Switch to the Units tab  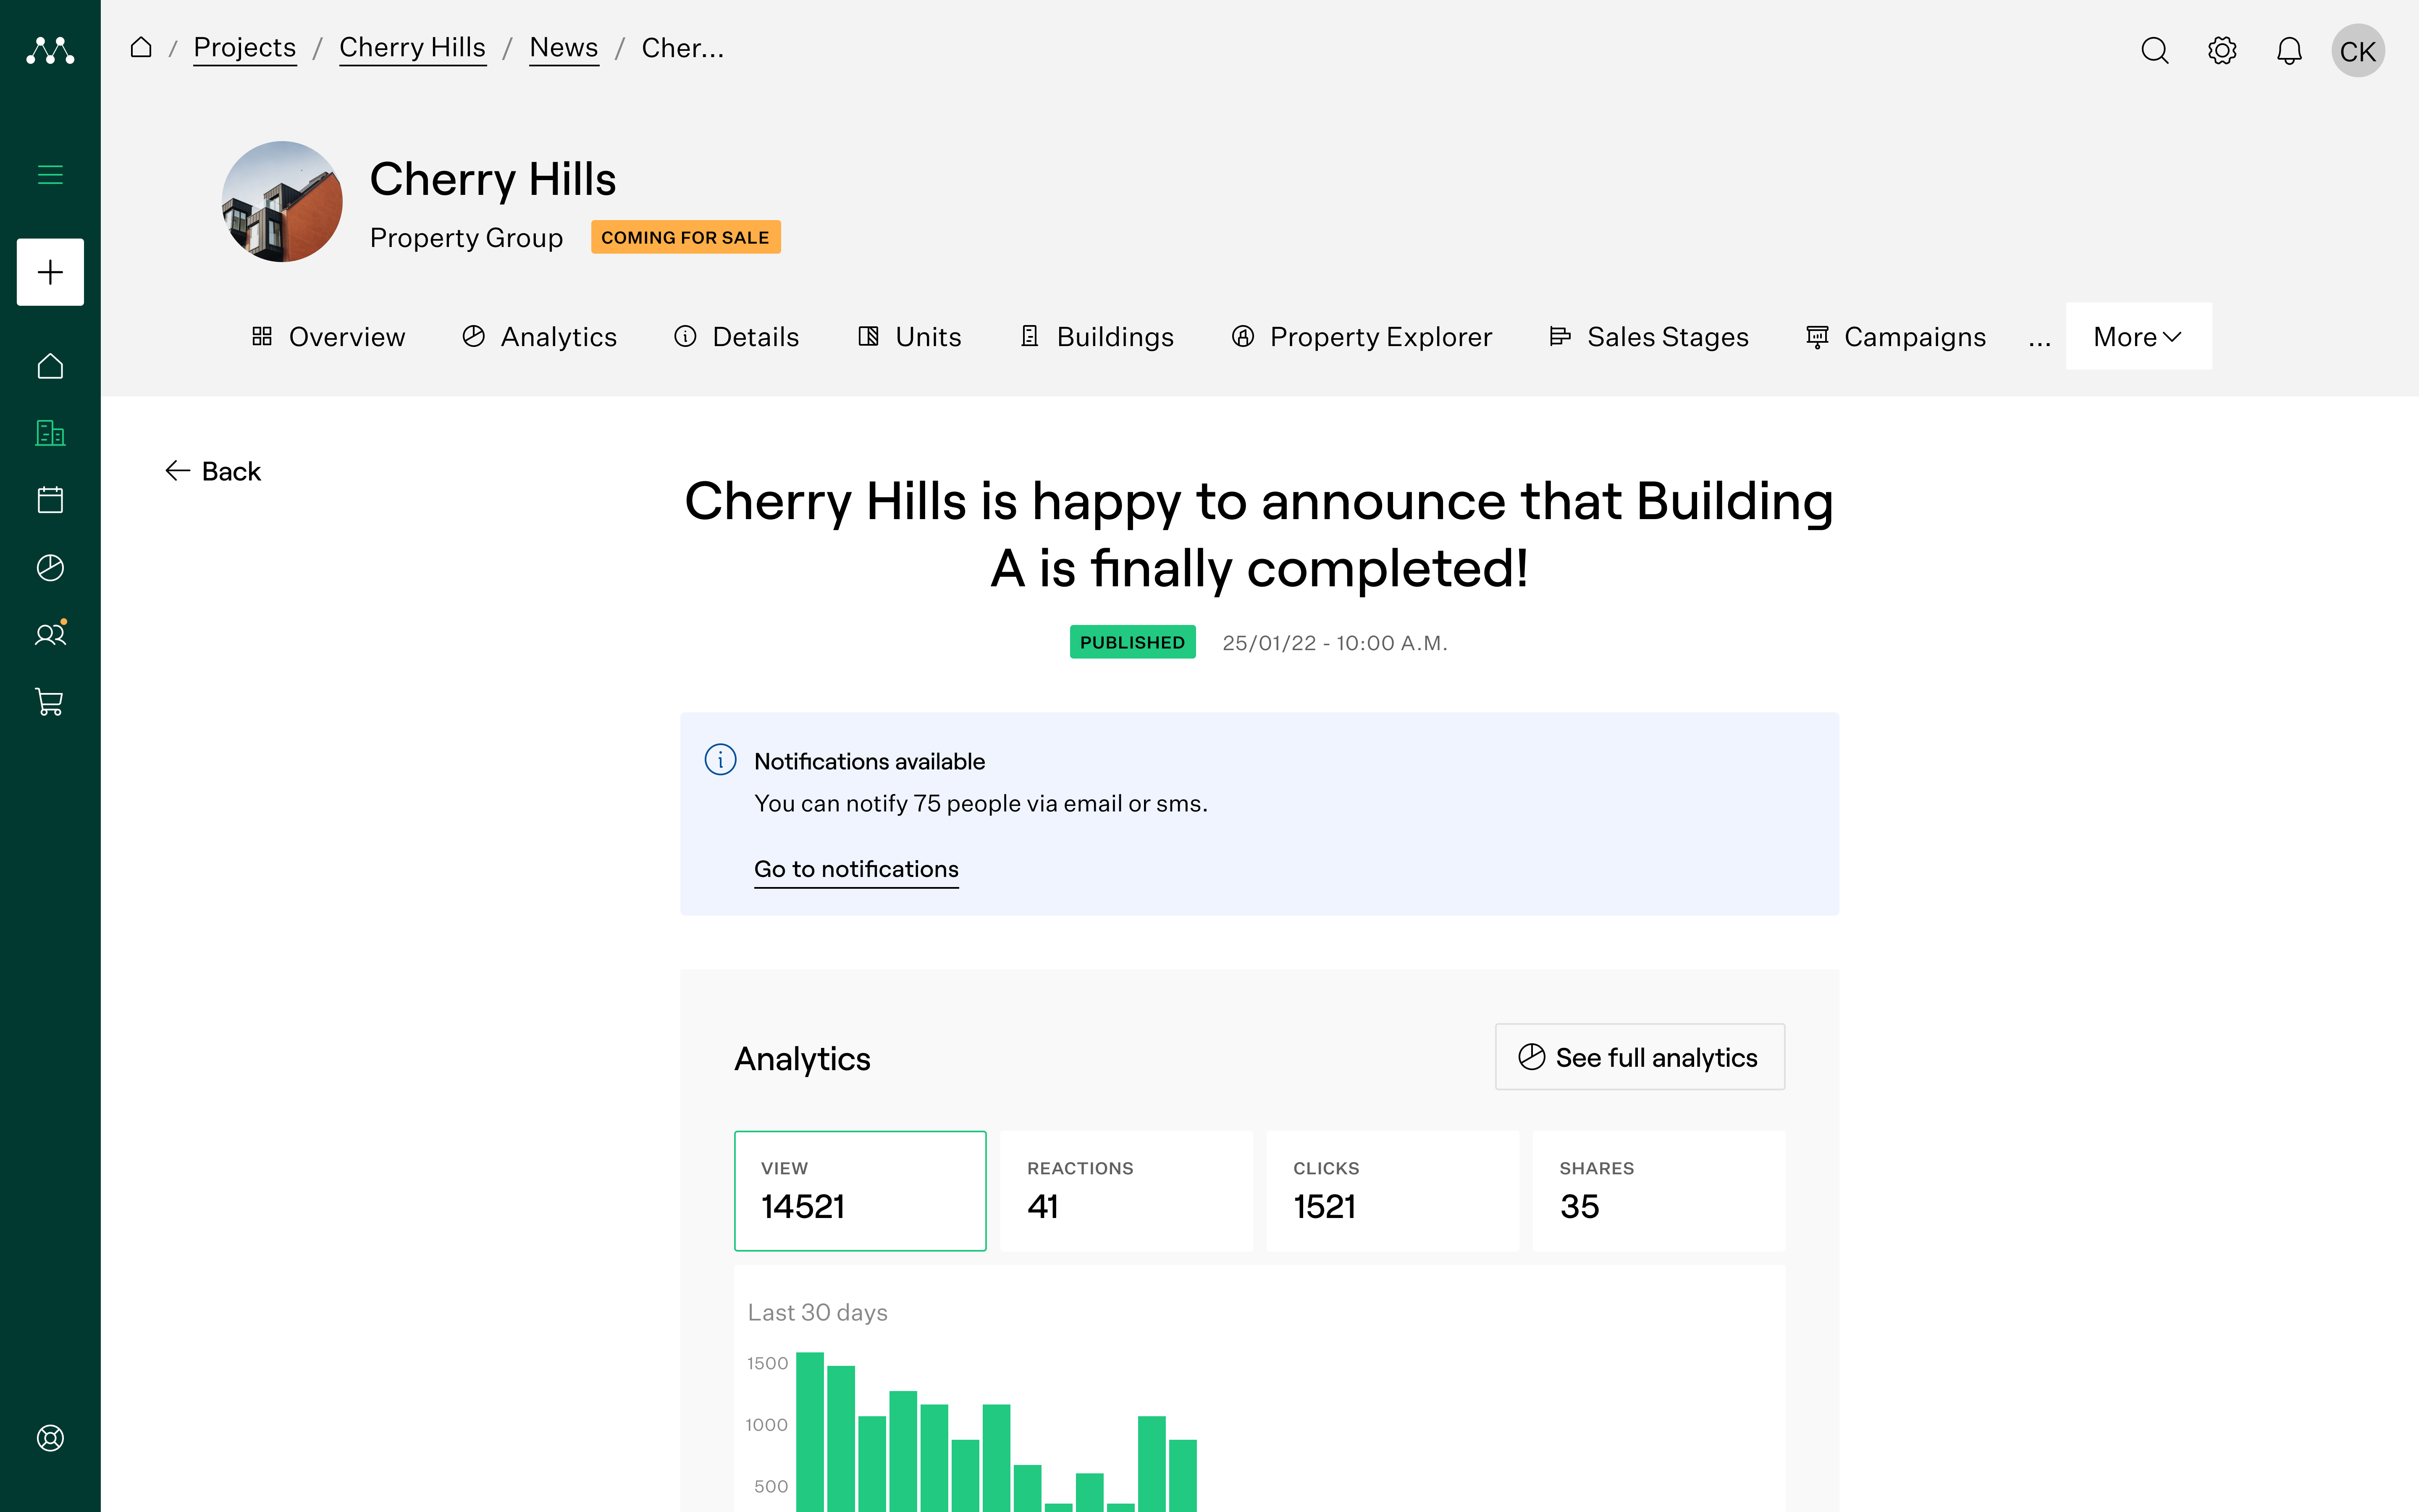coord(910,337)
